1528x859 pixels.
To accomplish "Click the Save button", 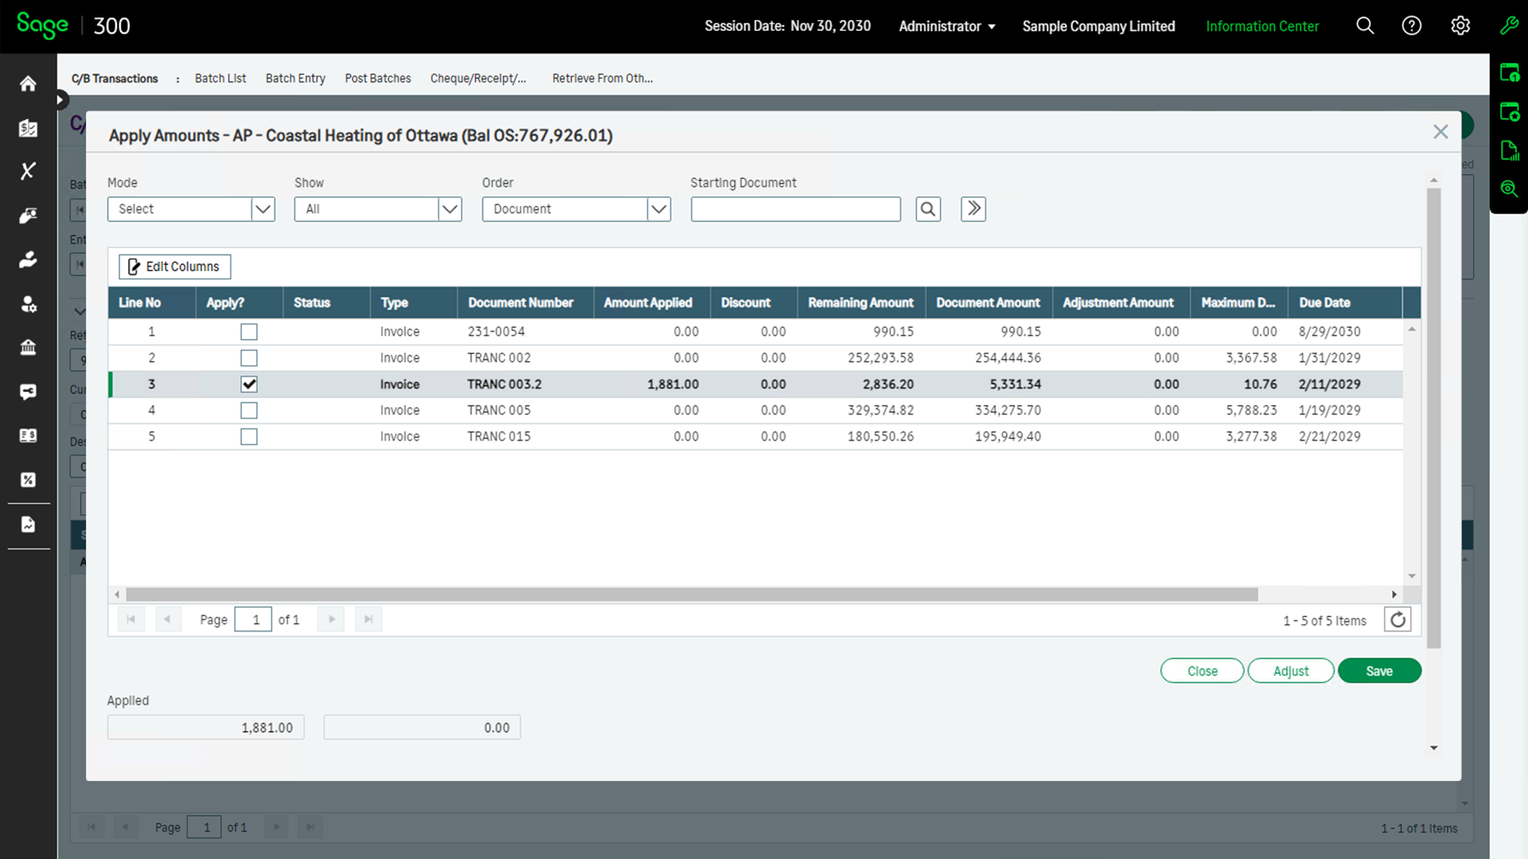I will 1379,670.
